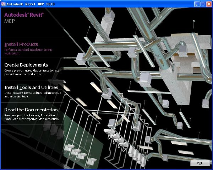Click the disabled maximize window button

(203, 4)
